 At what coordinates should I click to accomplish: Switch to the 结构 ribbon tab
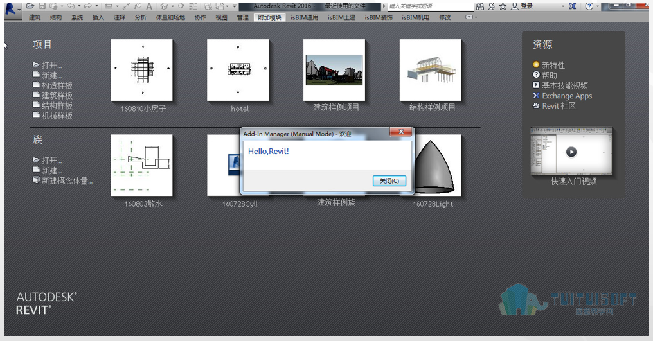pyautogui.click(x=56, y=17)
